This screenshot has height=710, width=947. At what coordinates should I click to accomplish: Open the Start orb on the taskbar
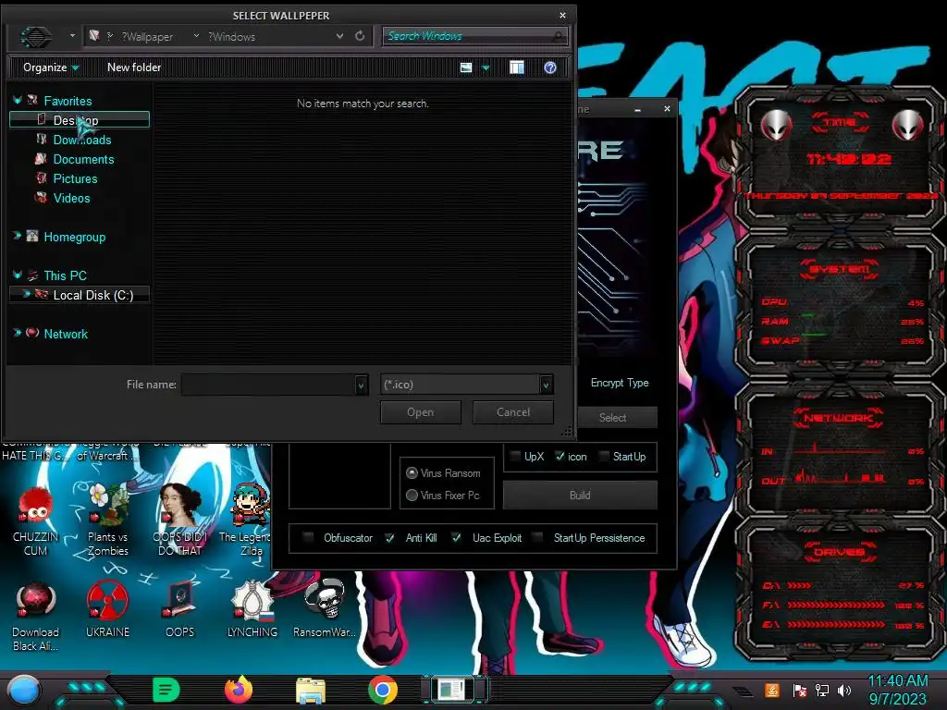tap(24, 690)
